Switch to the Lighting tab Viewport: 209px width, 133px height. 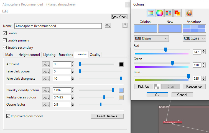(49, 55)
